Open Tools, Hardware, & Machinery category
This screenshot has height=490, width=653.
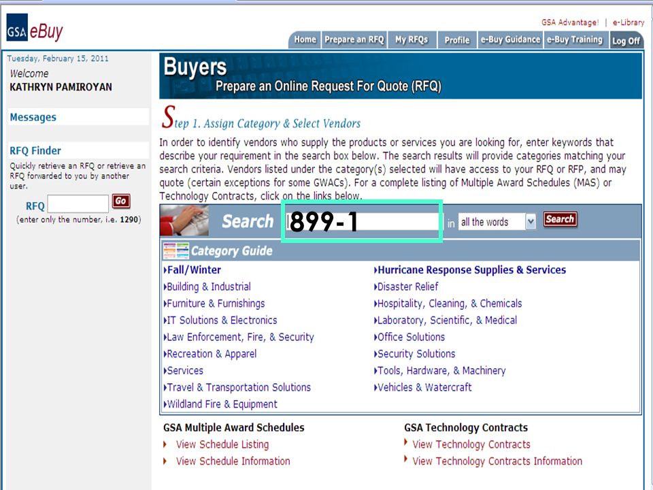pyautogui.click(x=440, y=370)
